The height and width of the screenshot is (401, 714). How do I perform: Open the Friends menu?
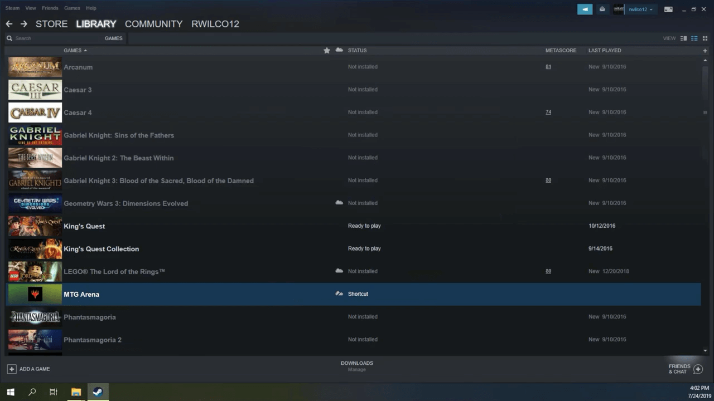[x=50, y=8]
